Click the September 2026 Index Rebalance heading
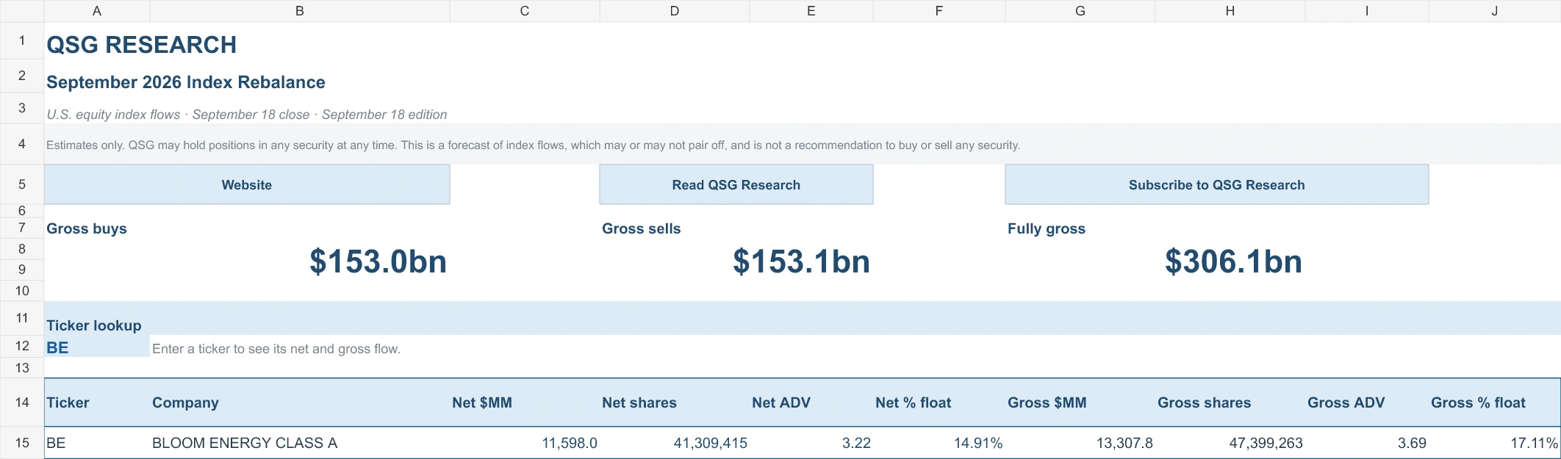 [186, 82]
